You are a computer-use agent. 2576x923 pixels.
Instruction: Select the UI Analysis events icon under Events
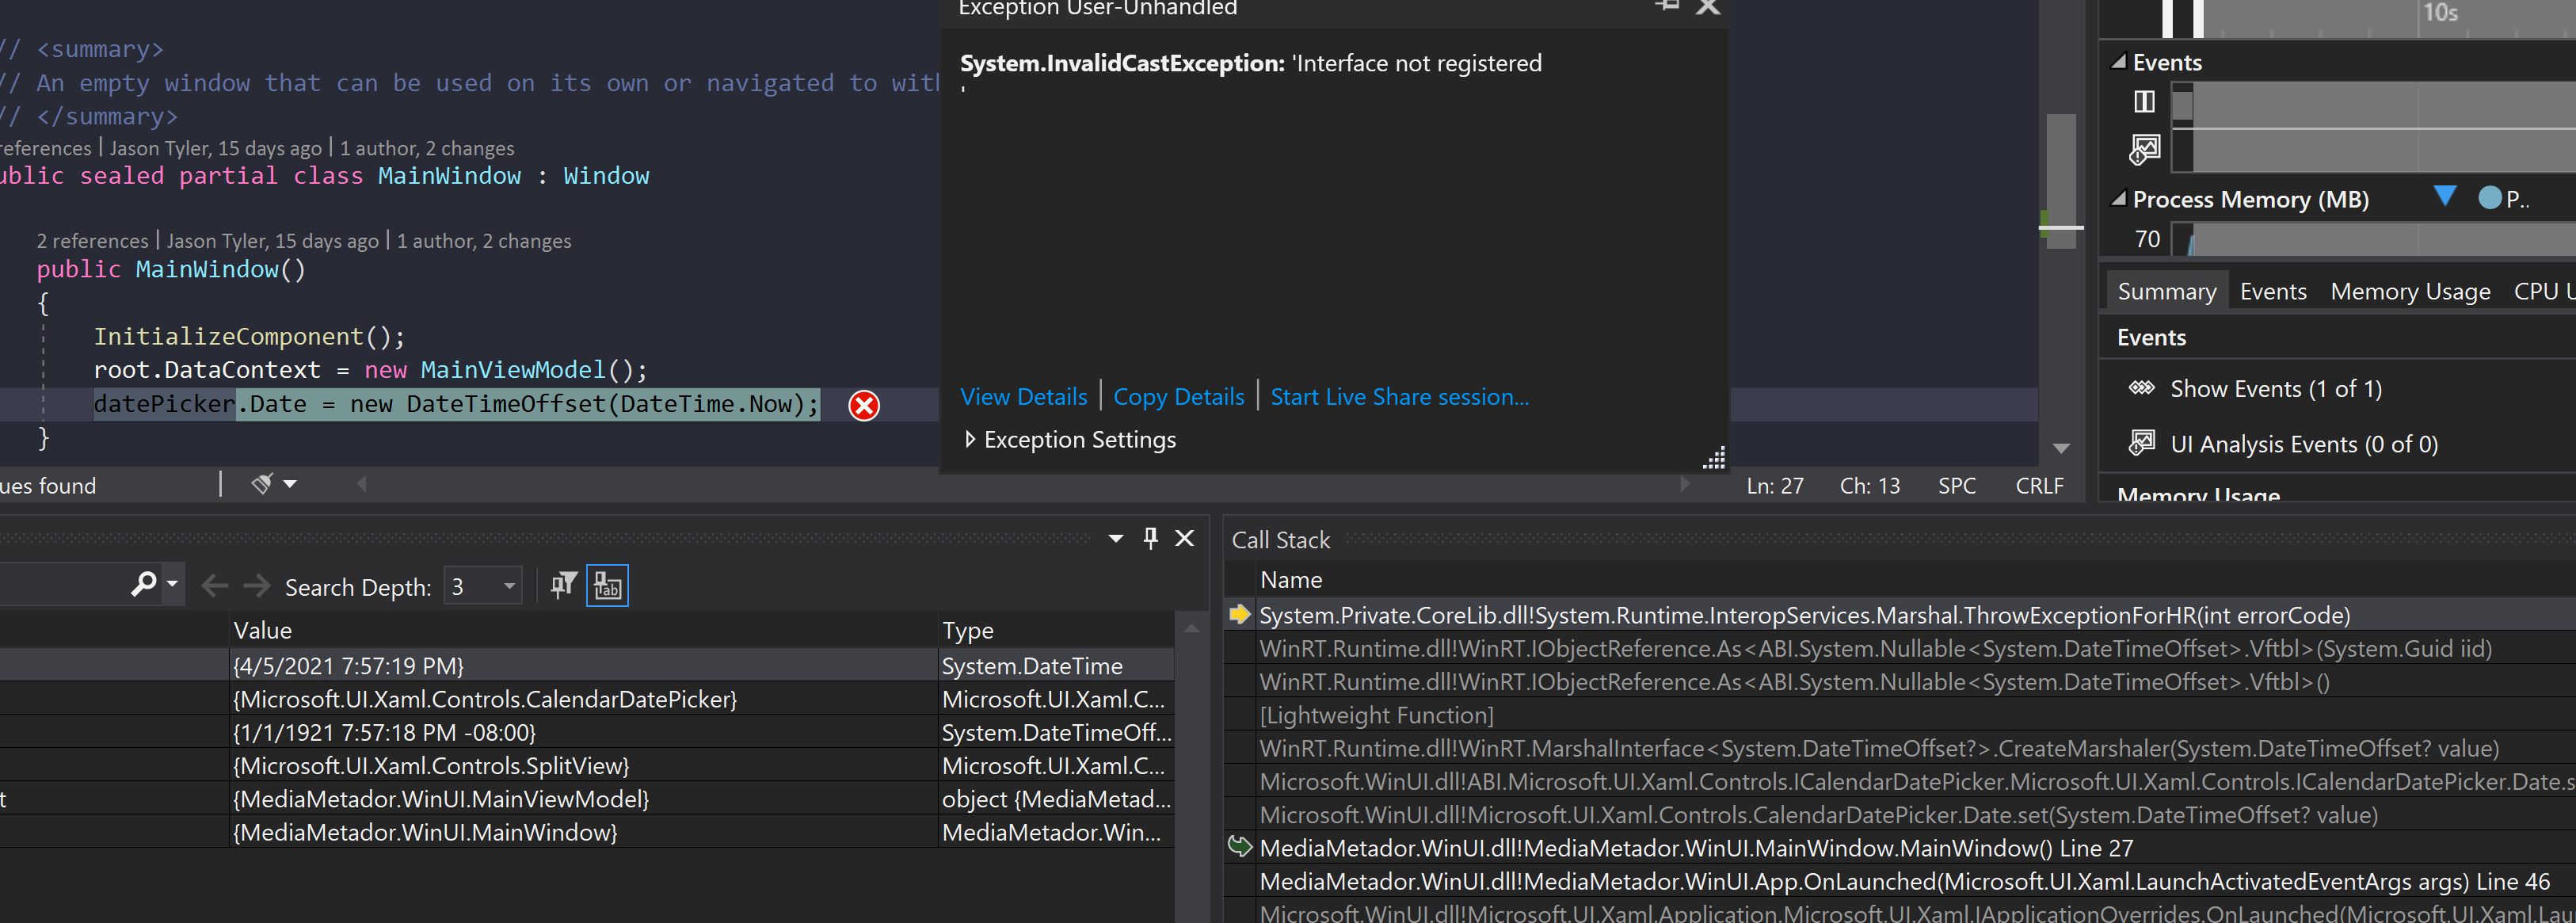pos(2142,443)
